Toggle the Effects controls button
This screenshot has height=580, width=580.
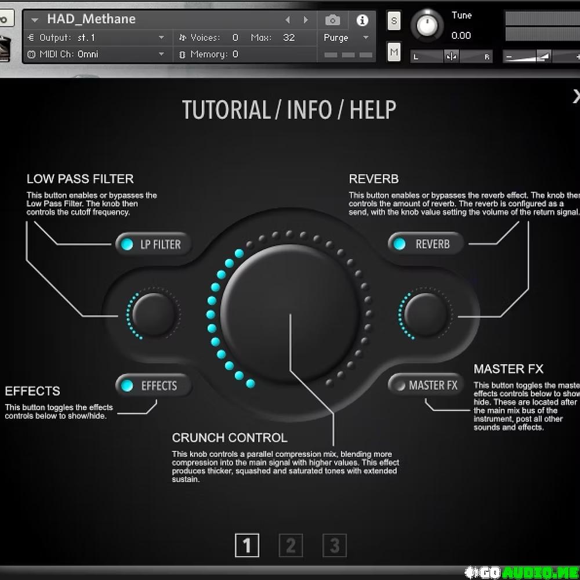[x=154, y=386]
